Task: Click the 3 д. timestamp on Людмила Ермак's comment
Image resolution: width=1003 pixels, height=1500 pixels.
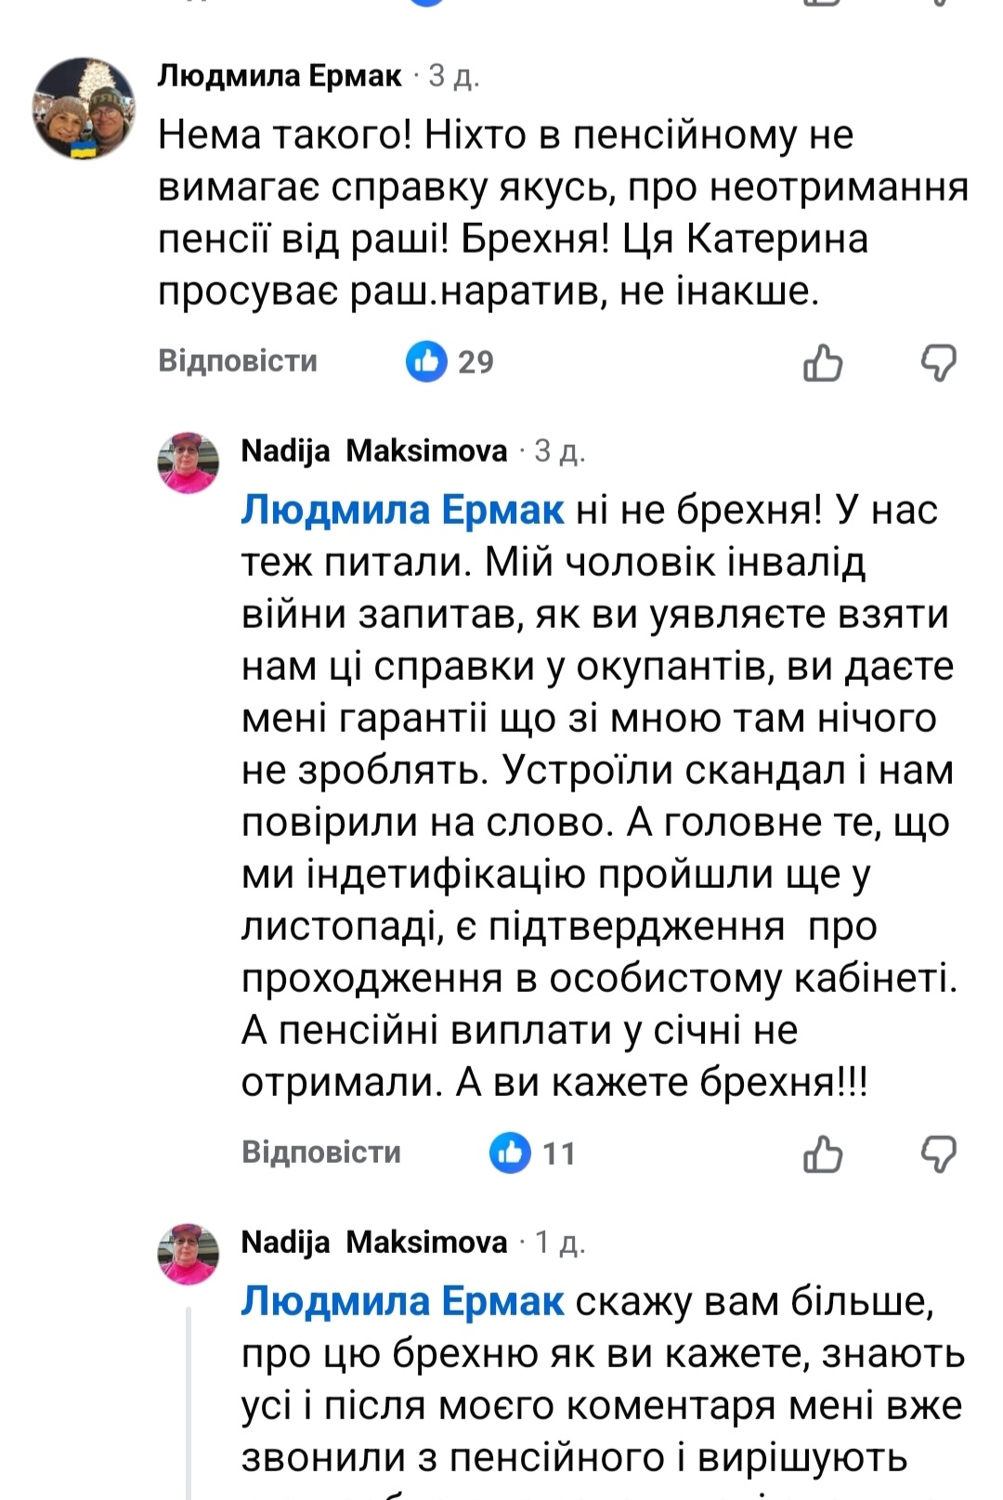Action: click(x=453, y=76)
